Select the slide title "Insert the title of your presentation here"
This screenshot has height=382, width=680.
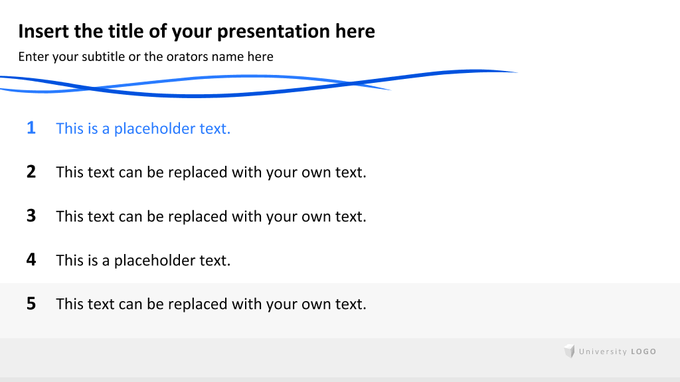(x=197, y=31)
